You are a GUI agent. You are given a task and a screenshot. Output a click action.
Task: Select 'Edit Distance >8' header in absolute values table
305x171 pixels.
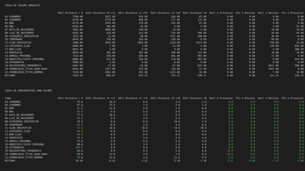(x=194, y=13)
